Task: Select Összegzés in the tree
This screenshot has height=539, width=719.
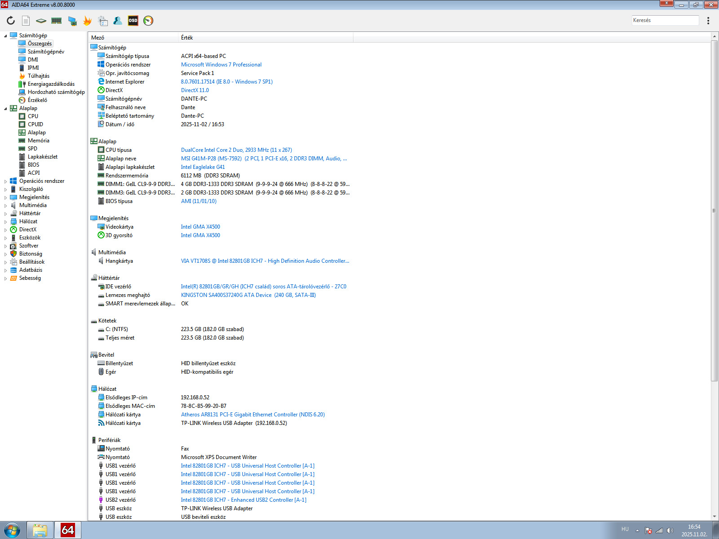Action: click(40, 44)
